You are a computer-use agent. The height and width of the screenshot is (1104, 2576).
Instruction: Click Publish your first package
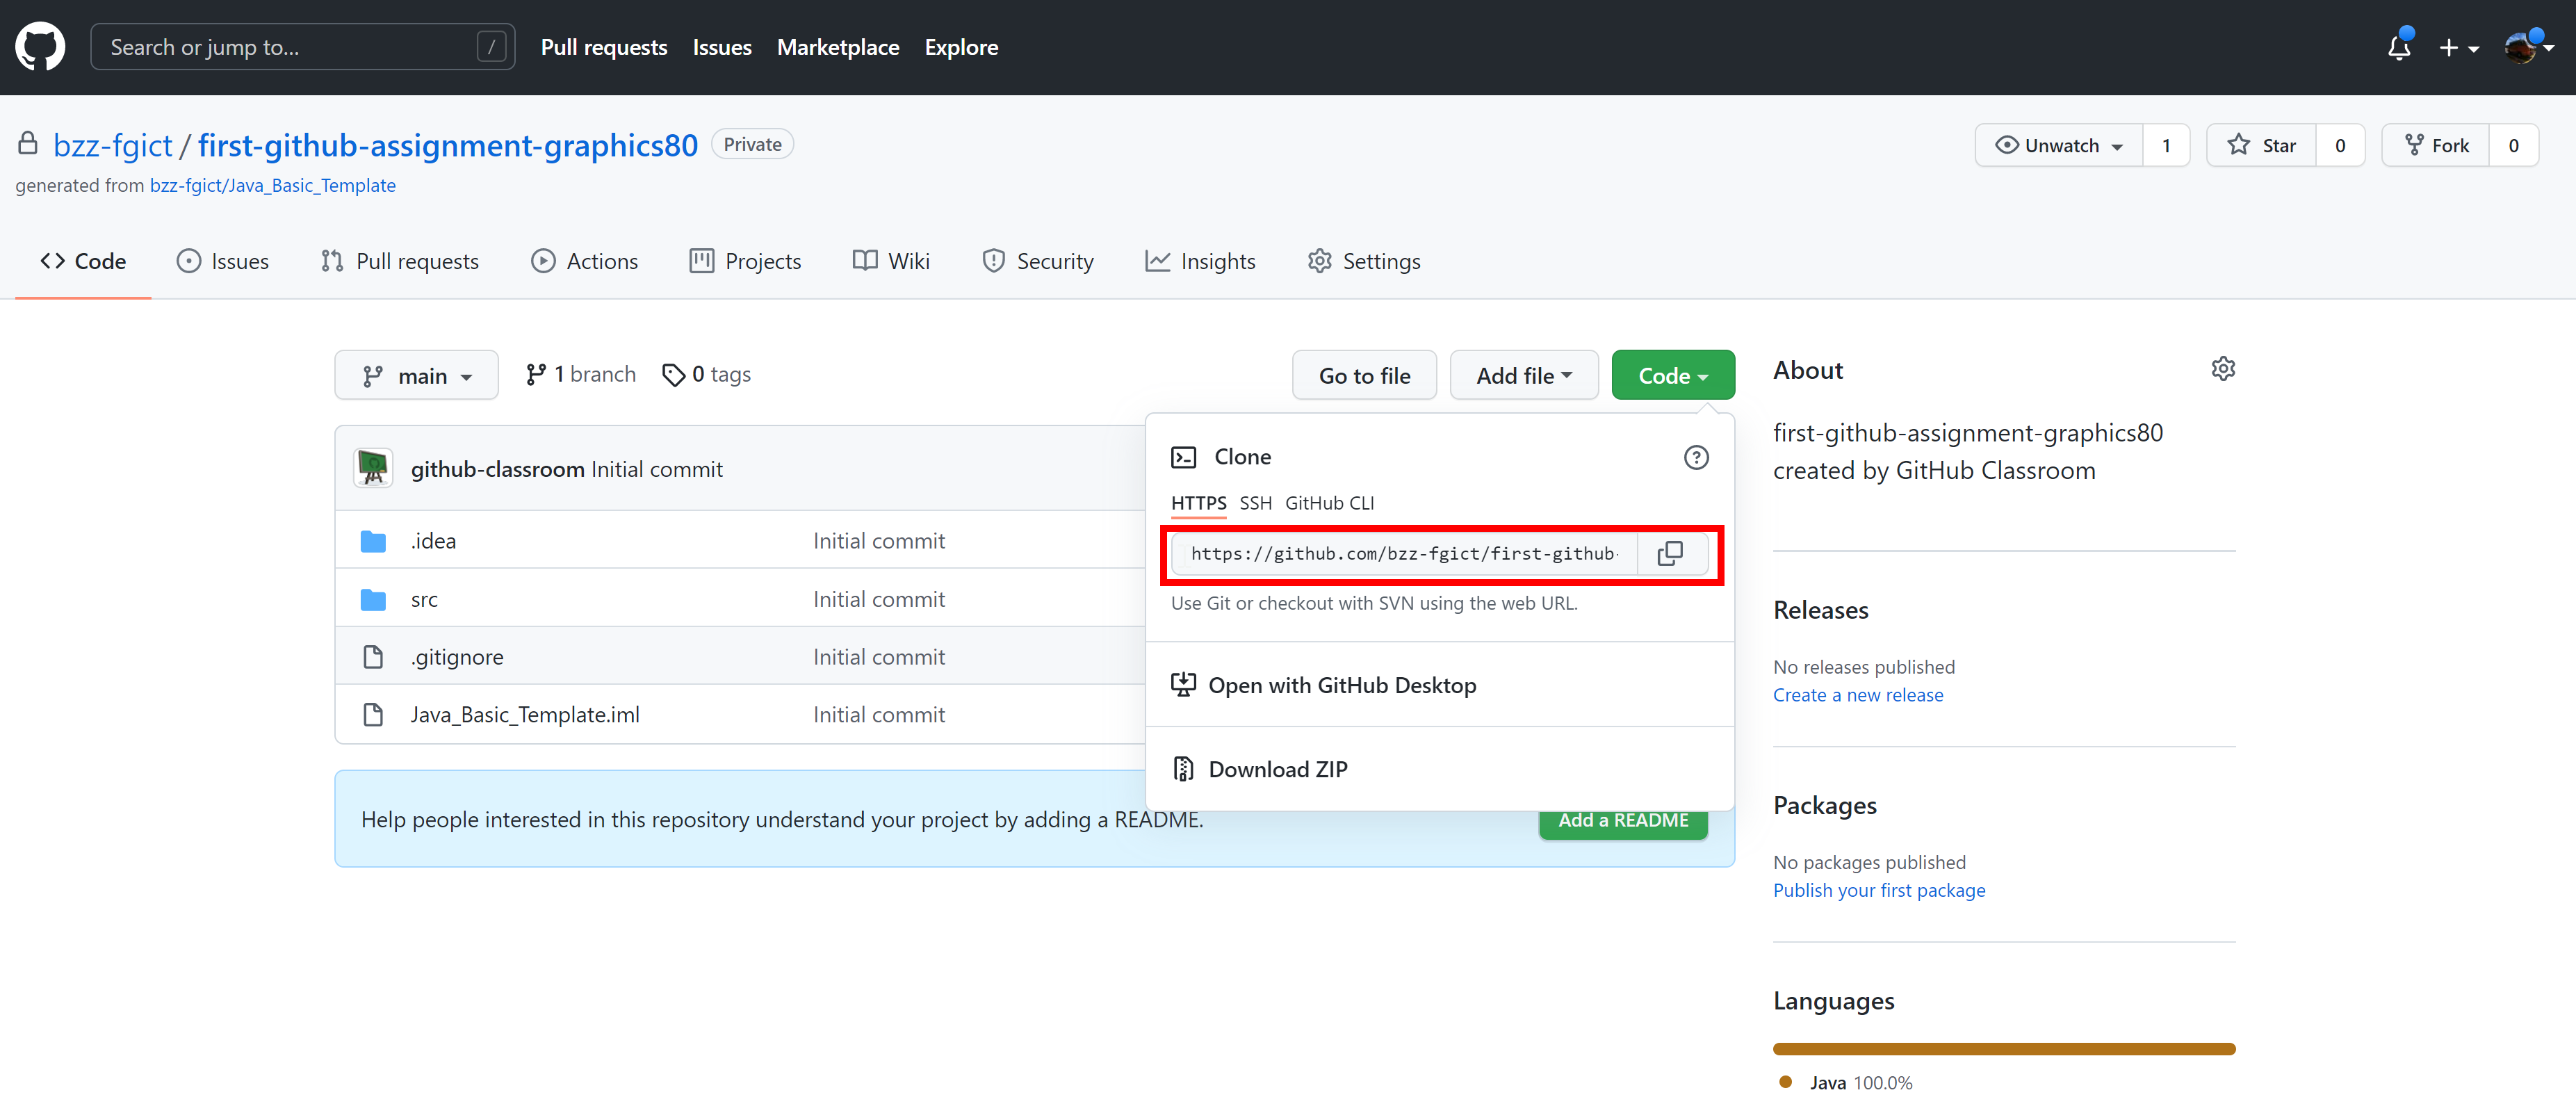pos(1879,890)
